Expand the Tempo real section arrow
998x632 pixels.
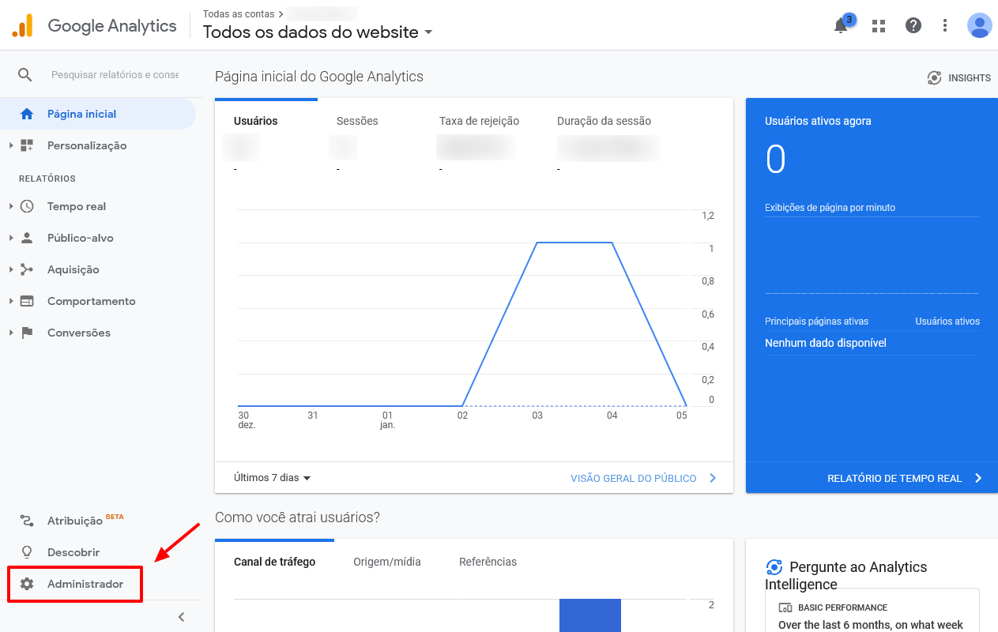[x=11, y=206]
